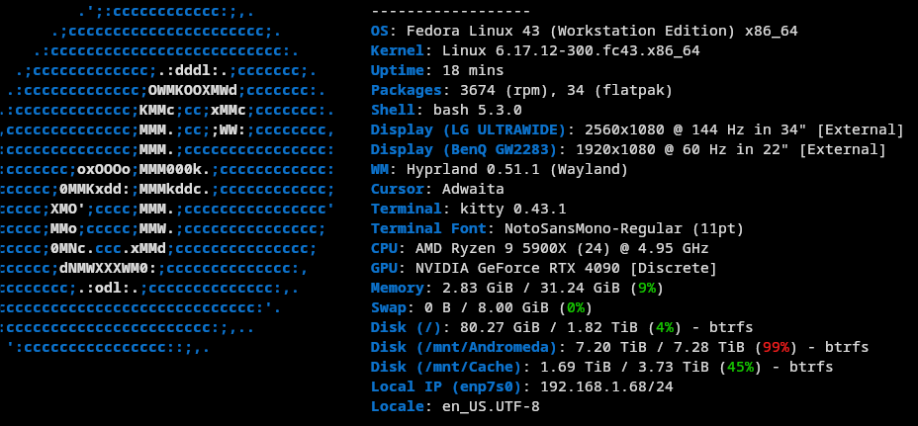Image resolution: width=918 pixels, height=426 pixels.
Task: Click the GPU label
Action: [x=384, y=269]
